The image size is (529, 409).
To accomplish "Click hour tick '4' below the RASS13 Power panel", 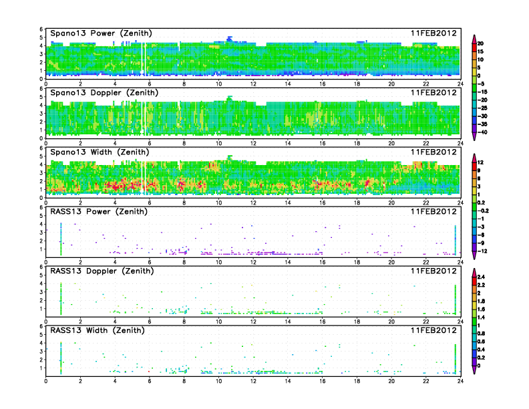I will (115, 262).
